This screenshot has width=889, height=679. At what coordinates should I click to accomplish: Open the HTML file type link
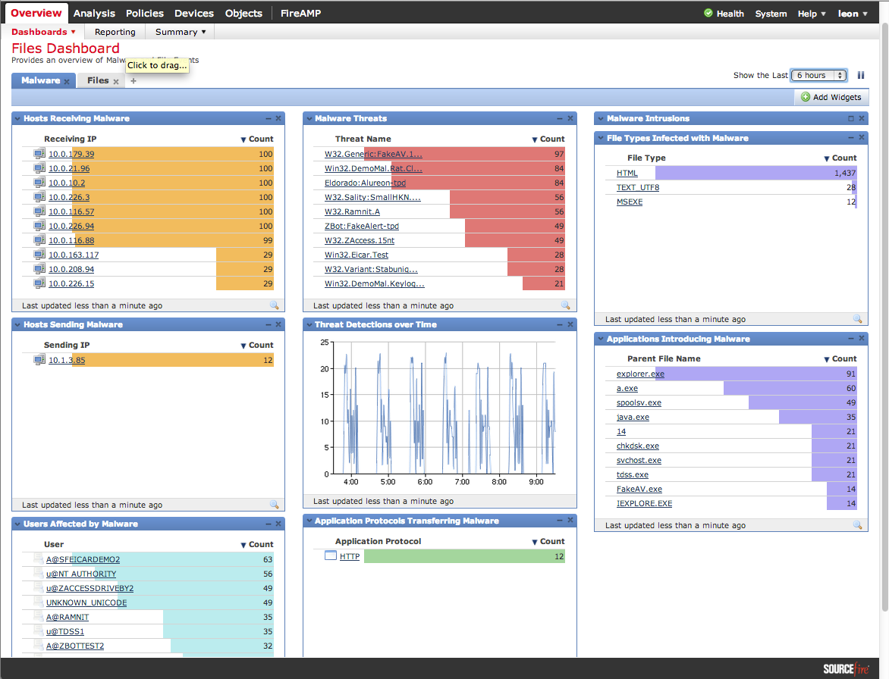(627, 173)
